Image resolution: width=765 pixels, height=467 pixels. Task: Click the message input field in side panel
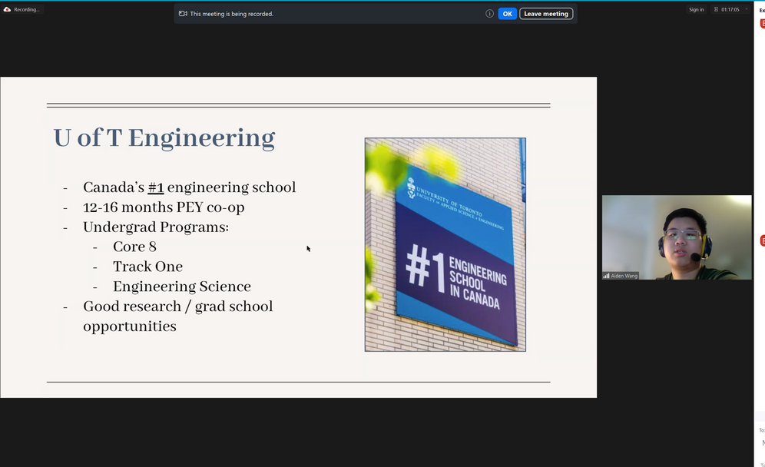(762, 442)
